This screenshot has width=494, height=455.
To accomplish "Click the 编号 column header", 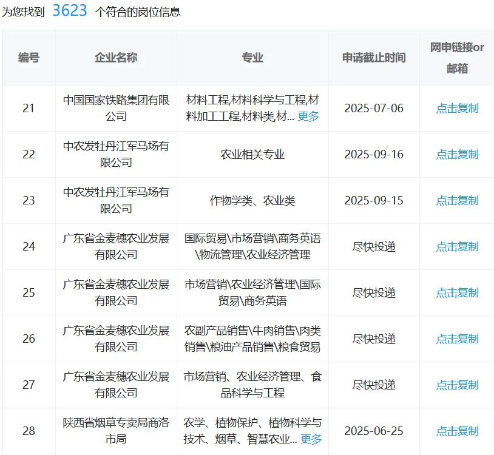I will (x=29, y=58).
